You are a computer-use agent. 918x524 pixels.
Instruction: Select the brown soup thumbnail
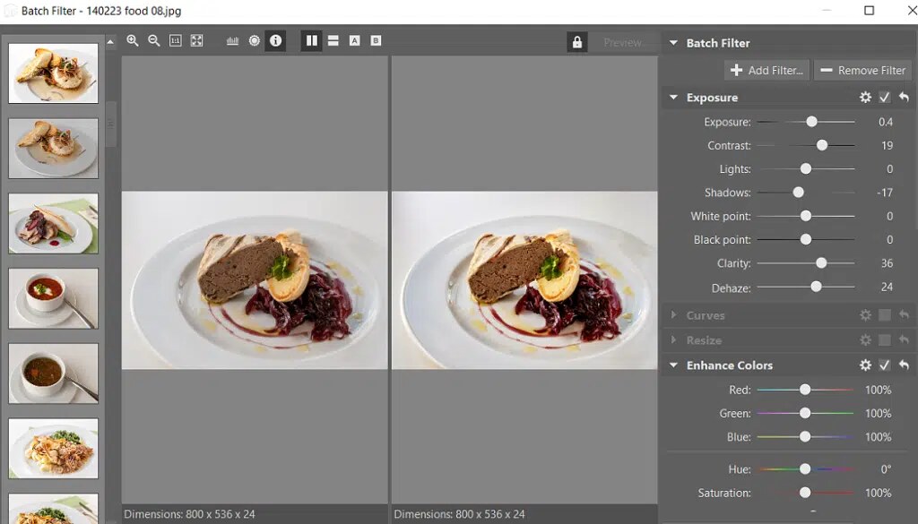click(53, 374)
